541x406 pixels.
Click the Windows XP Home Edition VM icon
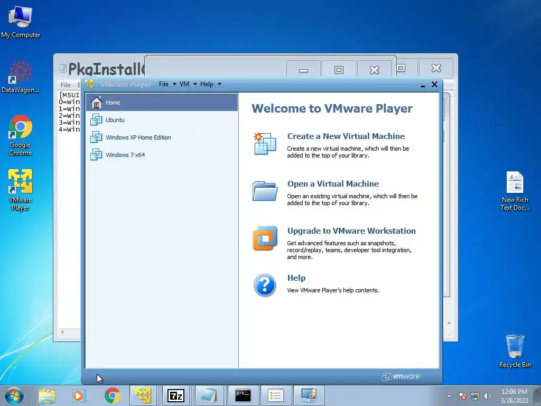click(96, 137)
